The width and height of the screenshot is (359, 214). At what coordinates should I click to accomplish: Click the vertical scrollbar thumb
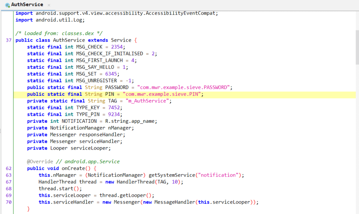click(x=357, y=47)
